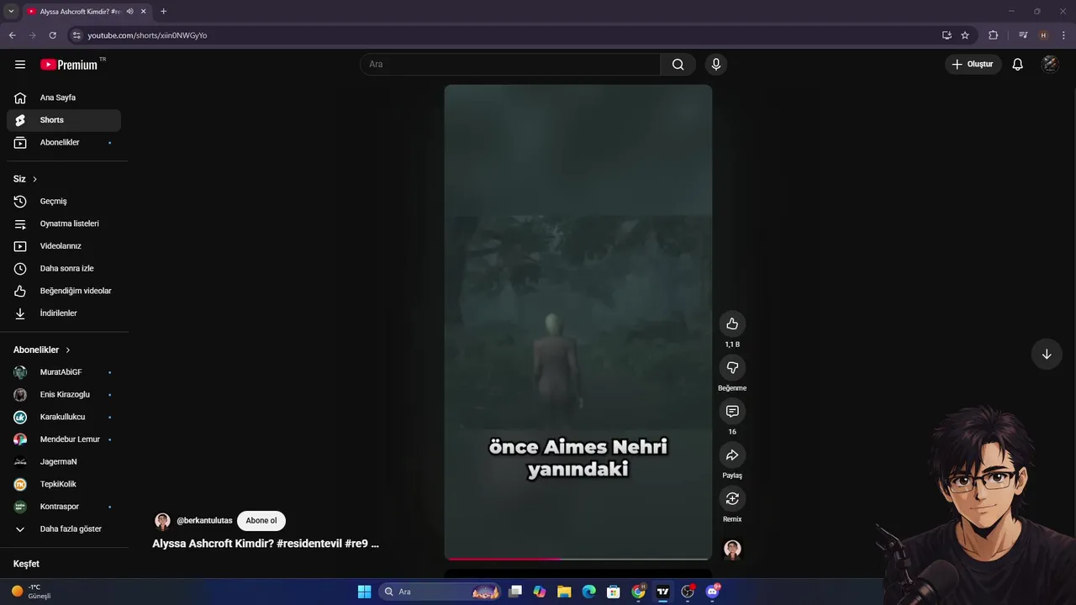
Task: Open Remix options for the Short
Action: click(732, 498)
